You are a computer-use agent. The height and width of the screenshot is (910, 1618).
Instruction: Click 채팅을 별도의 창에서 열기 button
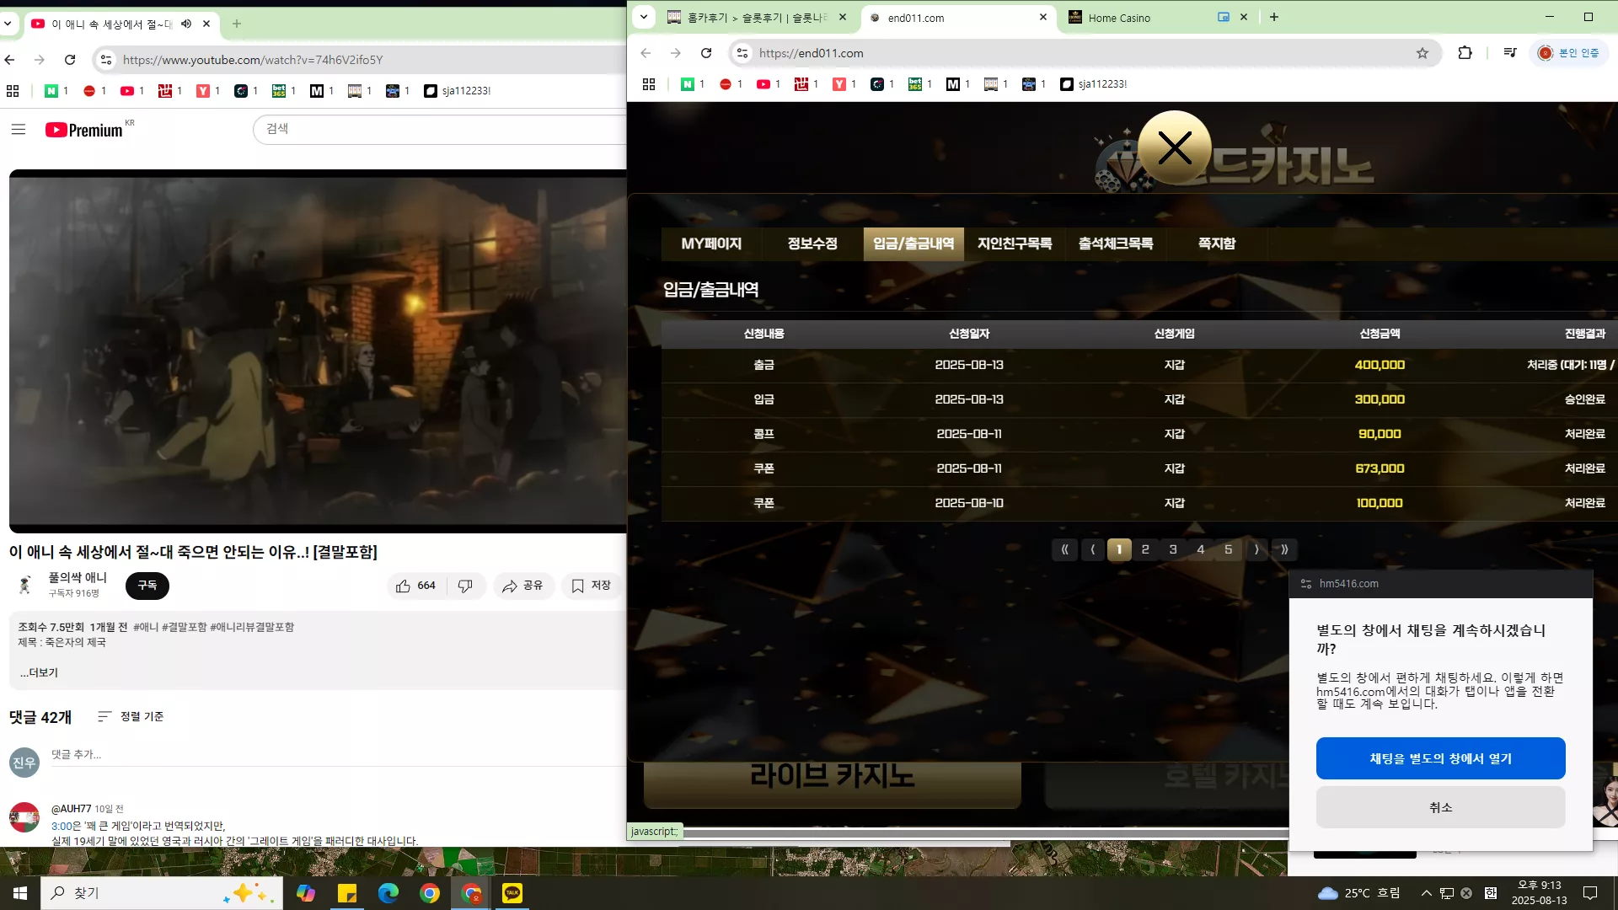click(x=1441, y=758)
